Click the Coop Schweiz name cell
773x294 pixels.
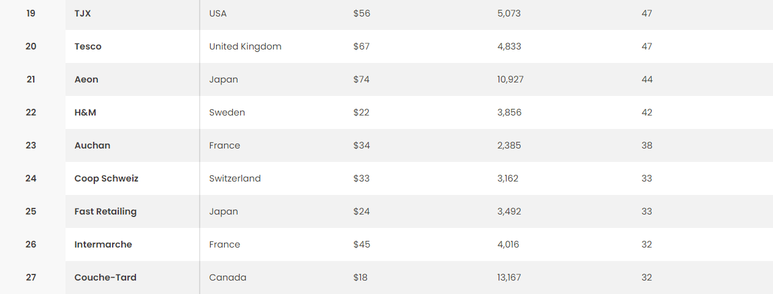[x=107, y=178]
